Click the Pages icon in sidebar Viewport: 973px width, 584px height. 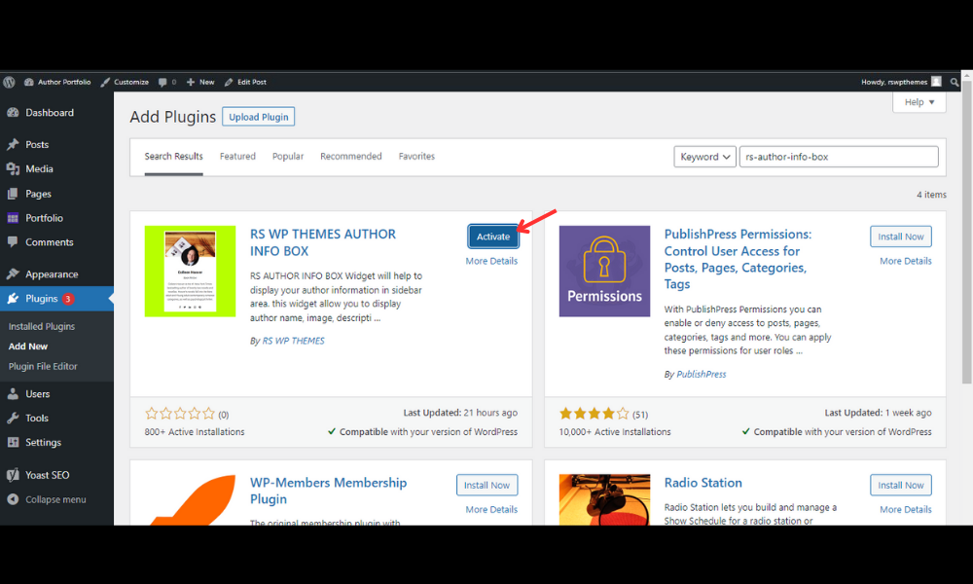click(x=13, y=194)
